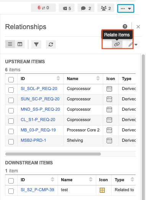
Task: Click the horizontal scrollbar under upstream table
Action: (53, 154)
